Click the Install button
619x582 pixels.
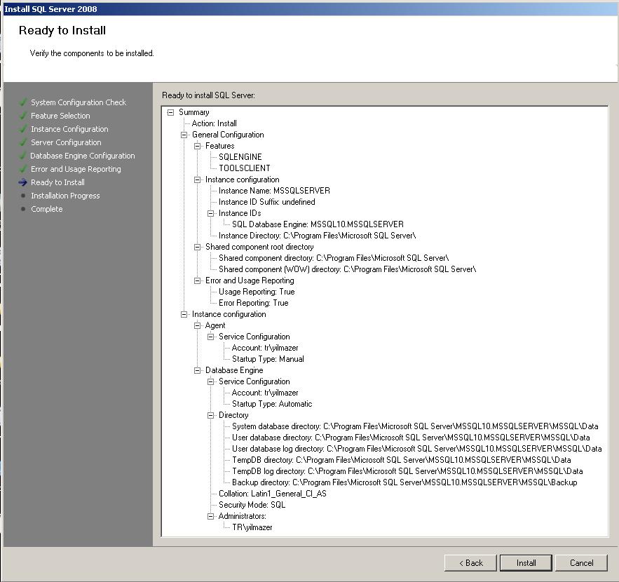tap(526, 562)
